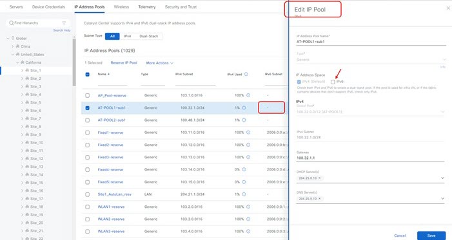Remove the 204.25.0.10 DHCP server chip
Screen dimensions: 452x240
[319, 178]
